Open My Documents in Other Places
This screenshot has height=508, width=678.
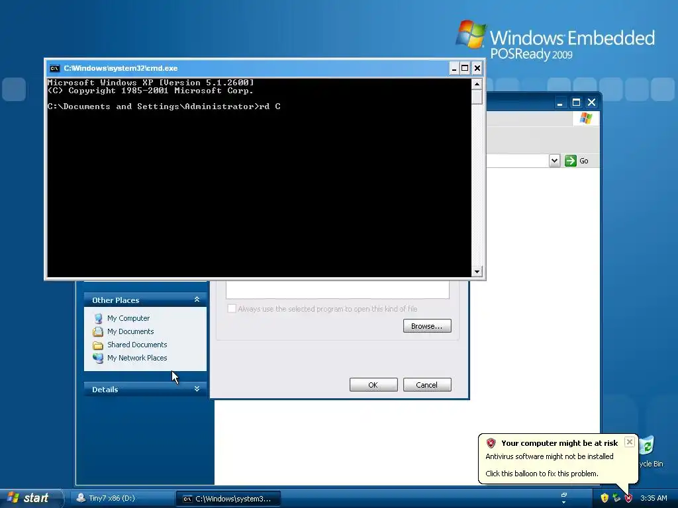tap(130, 331)
